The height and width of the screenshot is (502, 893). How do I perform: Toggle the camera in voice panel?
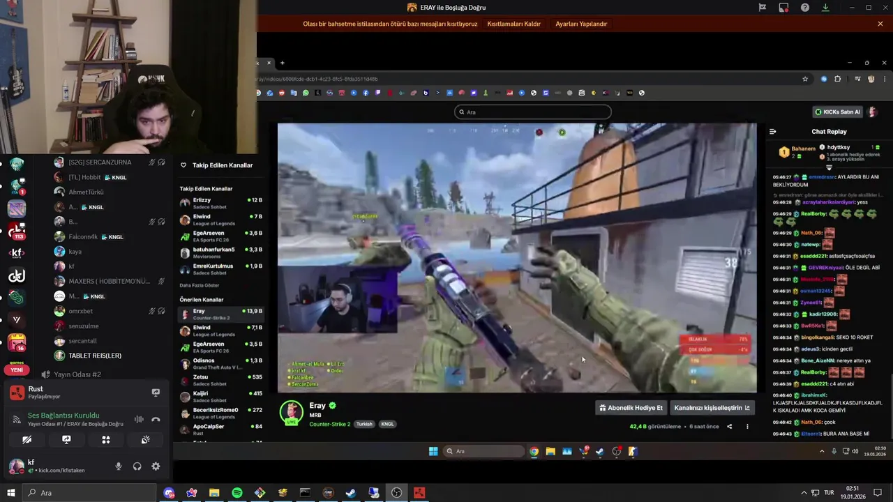(27, 440)
